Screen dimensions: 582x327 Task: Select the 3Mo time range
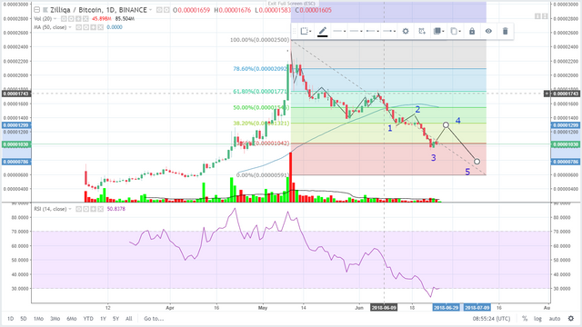[x=55, y=319]
